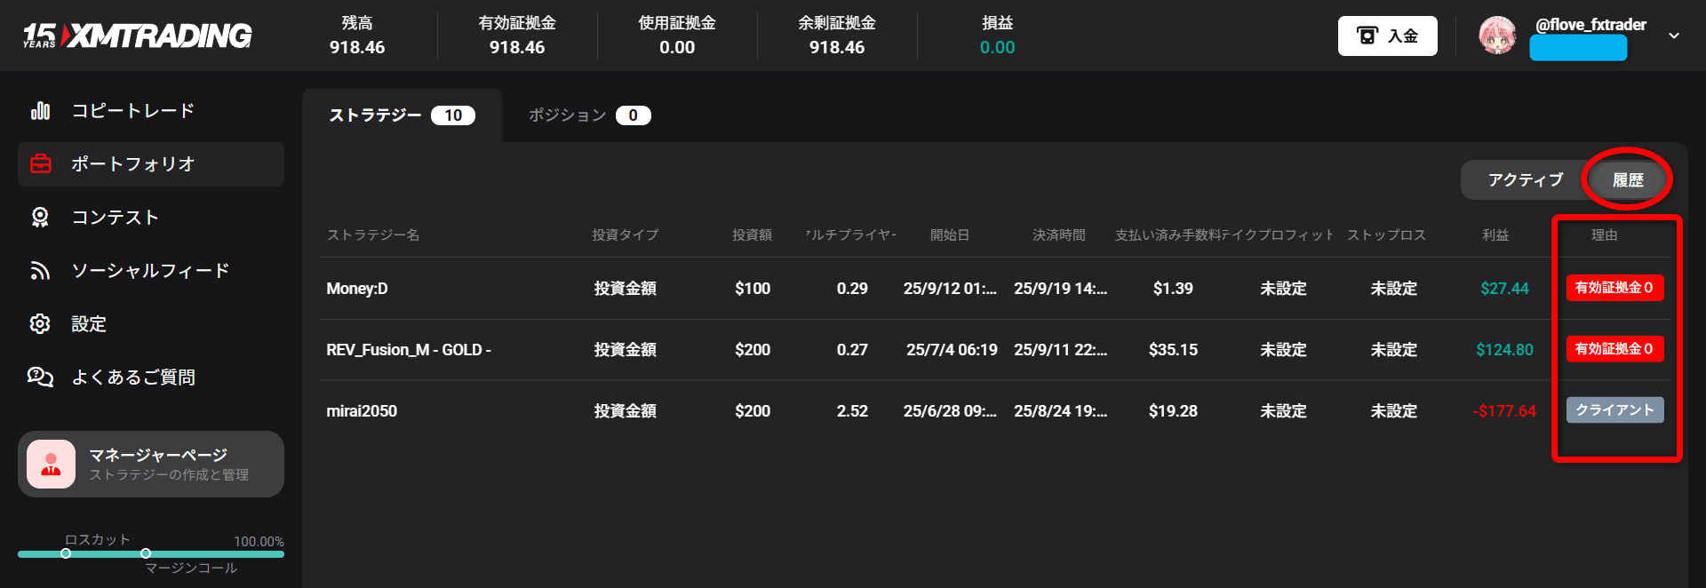Click the manager page person icon
The height and width of the screenshot is (588, 1706).
(51, 465)
